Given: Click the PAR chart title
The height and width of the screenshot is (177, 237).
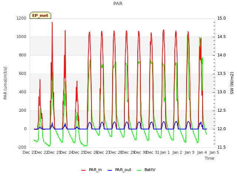Looking at the screenshot, I should (x=118, y=4).
